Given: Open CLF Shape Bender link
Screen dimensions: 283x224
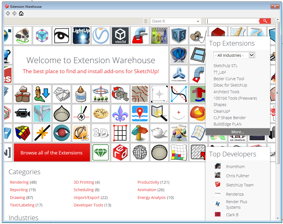Looking at the screenshot, I should click(x=230, y=118).
